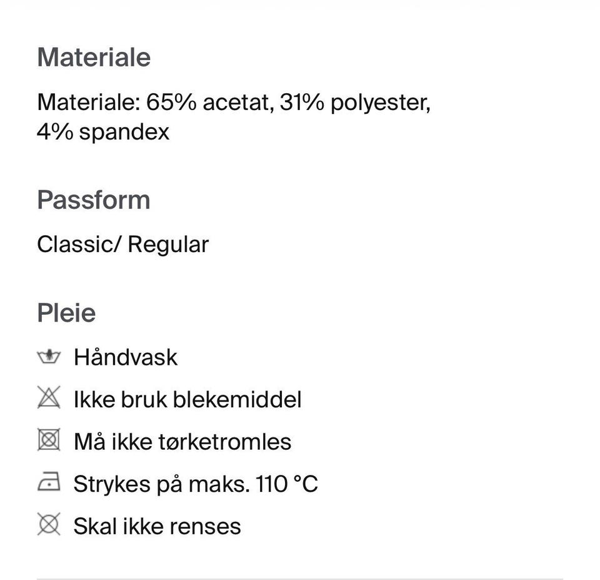Select the Passform section heading
Screen dimensions: 600x580
(x=94, y=200)
